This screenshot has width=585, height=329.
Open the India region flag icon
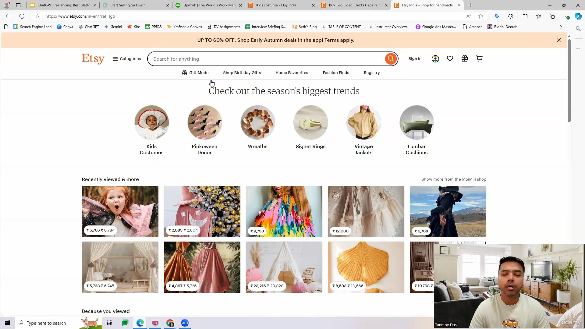click(435, 59)
